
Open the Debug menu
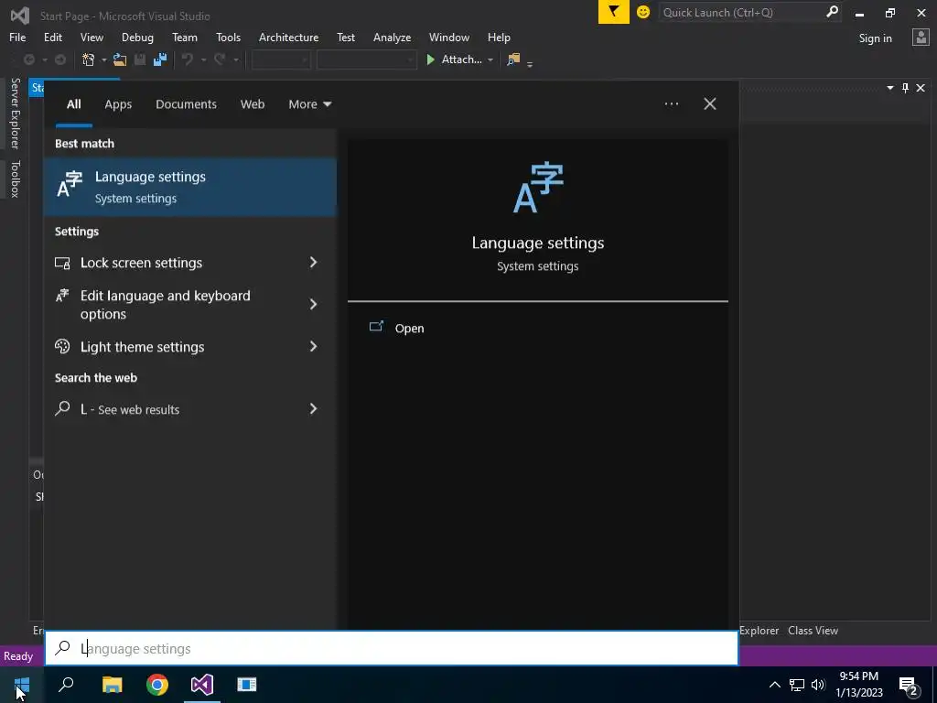coord(137,37)
